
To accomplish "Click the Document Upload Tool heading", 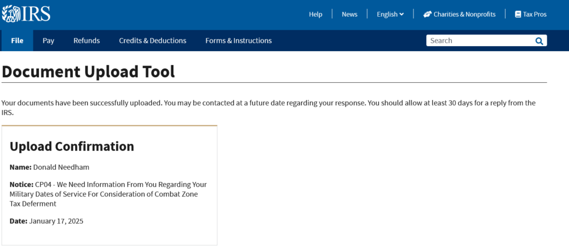I will click(88, 72).
